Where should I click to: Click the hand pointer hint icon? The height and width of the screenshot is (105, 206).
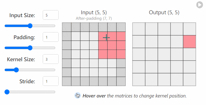pyautogui.click(x=78, y=95)
